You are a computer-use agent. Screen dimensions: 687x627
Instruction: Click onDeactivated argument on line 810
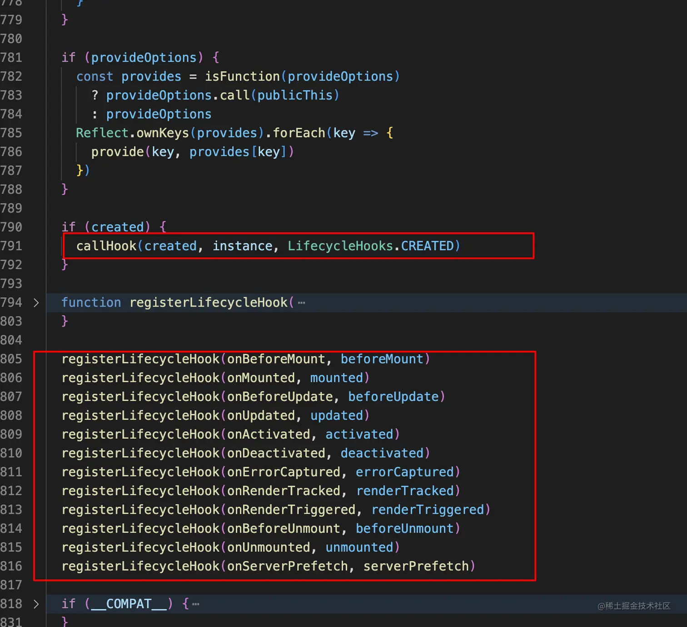[x=276, y=453]
